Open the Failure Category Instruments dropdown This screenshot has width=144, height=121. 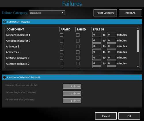click(x=47, y=13)
